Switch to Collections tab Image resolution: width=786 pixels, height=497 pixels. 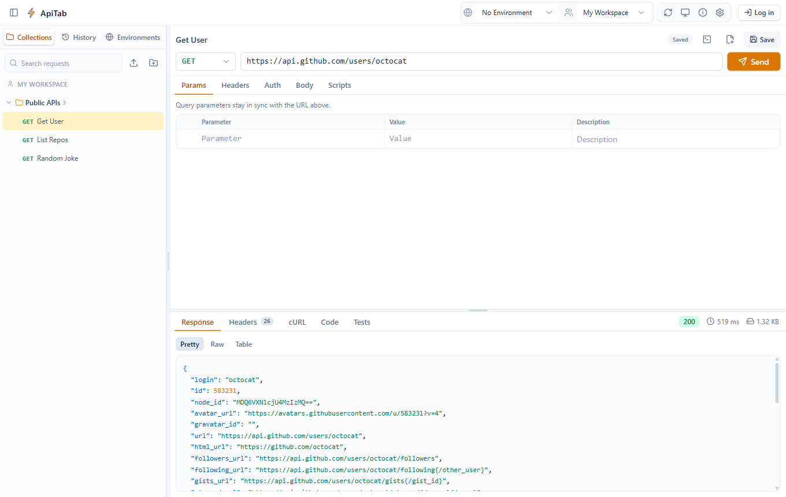[29, 38]
